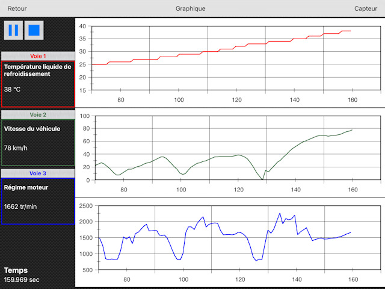Open the Capteur sensor menu
Viewport: 385px width, 289px height.
tap(366, 8)
